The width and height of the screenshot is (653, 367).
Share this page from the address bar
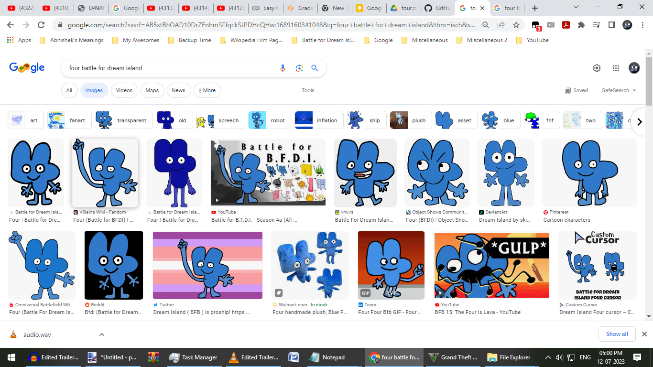[501, 25]
